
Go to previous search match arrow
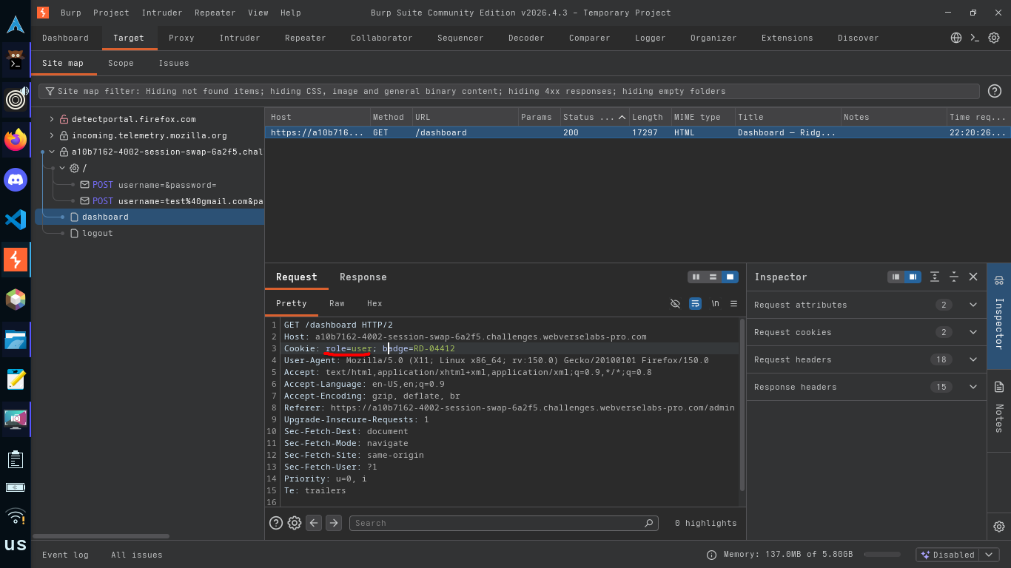(x=314, y=523)
